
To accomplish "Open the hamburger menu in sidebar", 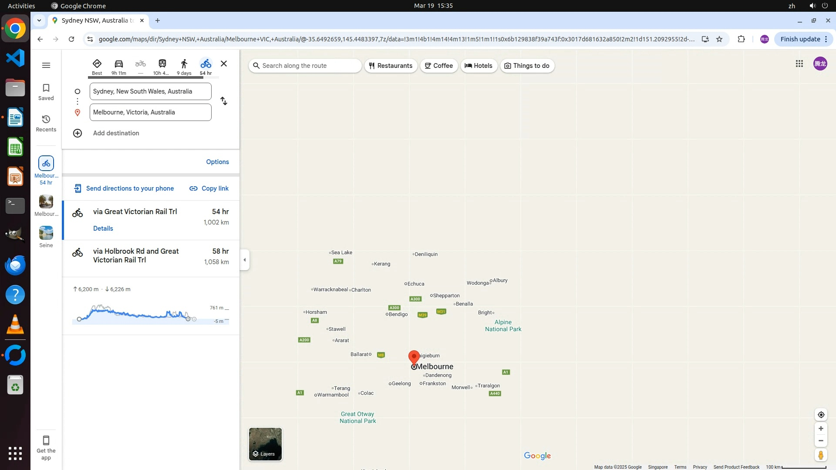I will coord(46,65).
